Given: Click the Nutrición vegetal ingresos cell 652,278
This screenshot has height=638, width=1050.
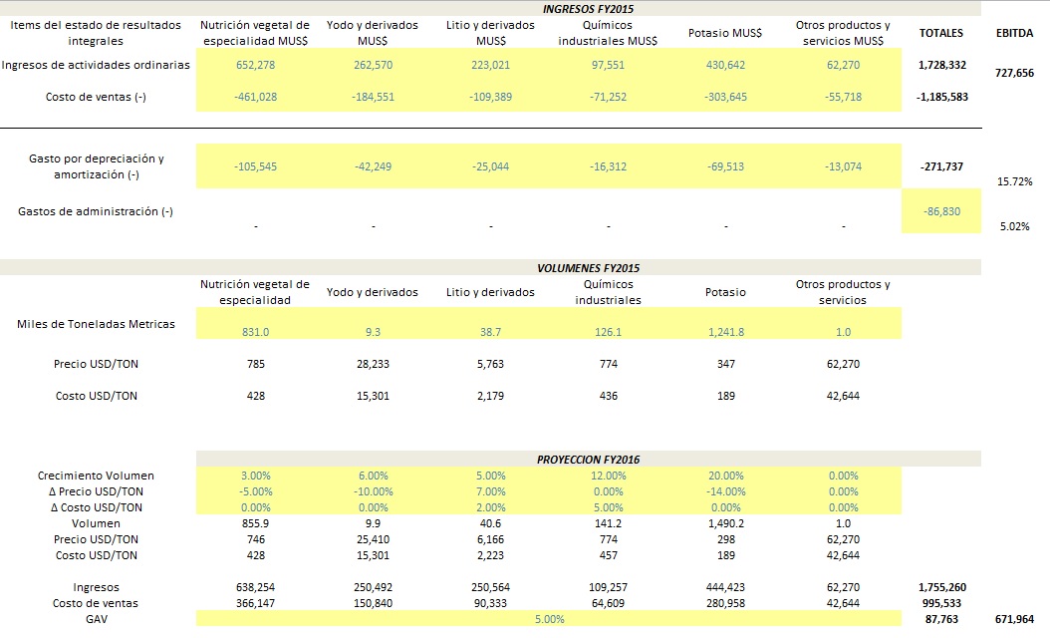Looking at the screenshot, I should (x=255, y=65).
